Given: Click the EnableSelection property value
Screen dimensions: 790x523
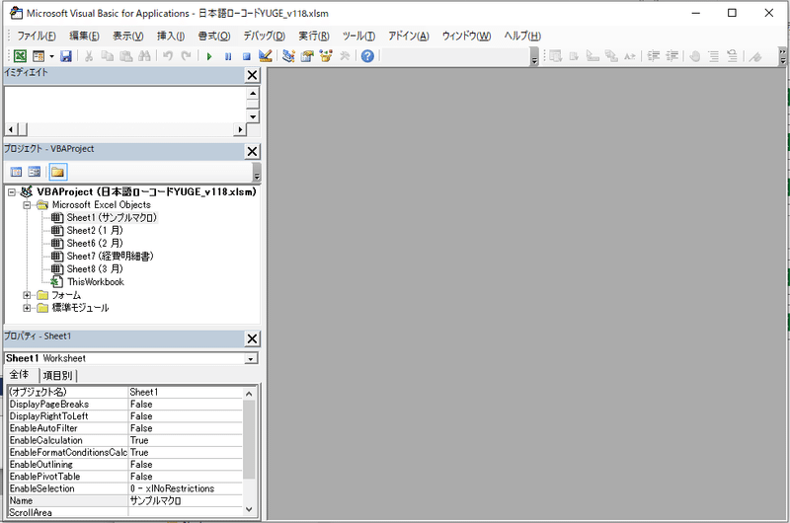Looking at the screenshot, I should 185,488.
